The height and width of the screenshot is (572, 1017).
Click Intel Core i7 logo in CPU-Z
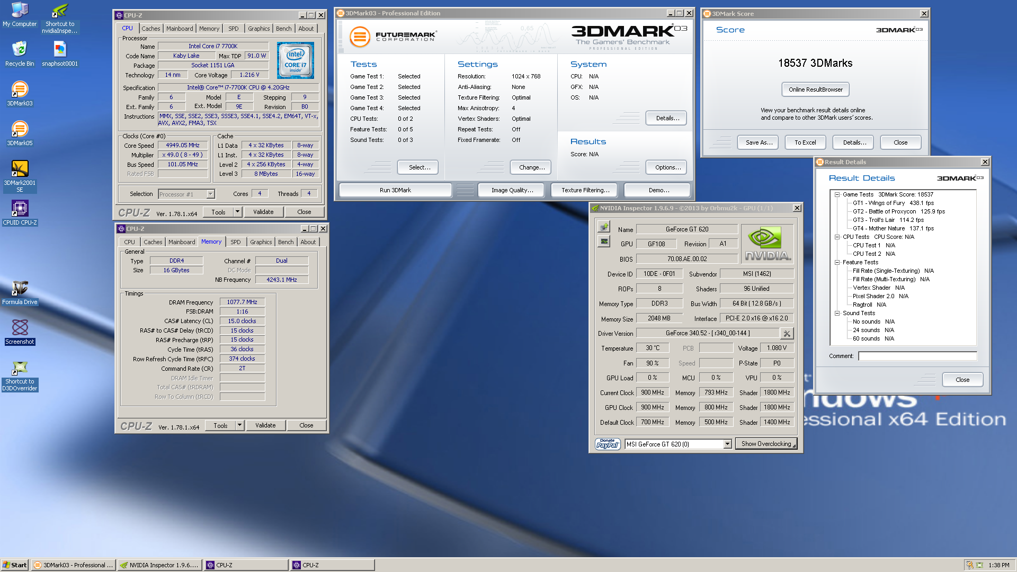click(x=296, y=61)
